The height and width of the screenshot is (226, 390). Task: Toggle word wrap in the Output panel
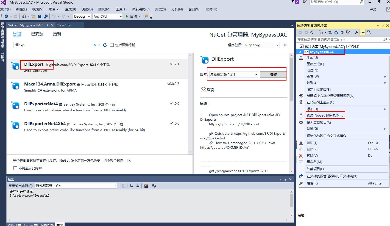(154, 186)
